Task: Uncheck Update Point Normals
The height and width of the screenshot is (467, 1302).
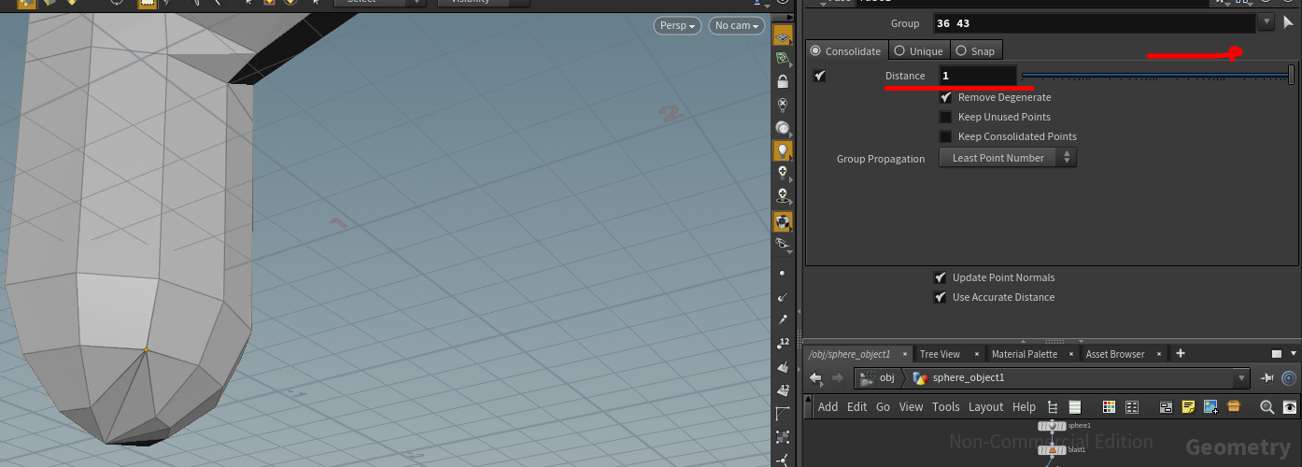Action: [940, 277]
